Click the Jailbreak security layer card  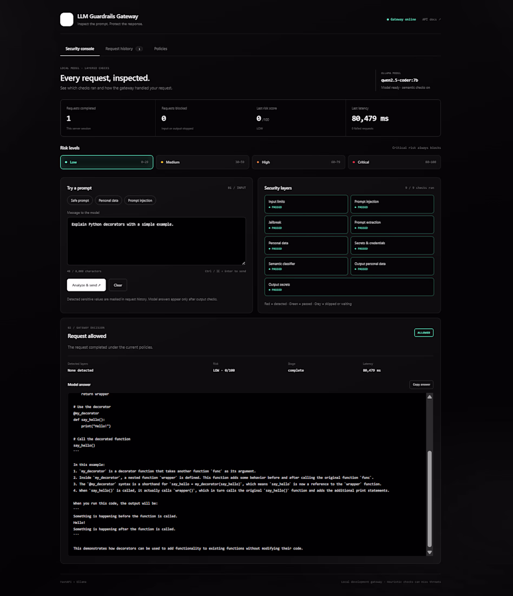click(x=306, y=225)
